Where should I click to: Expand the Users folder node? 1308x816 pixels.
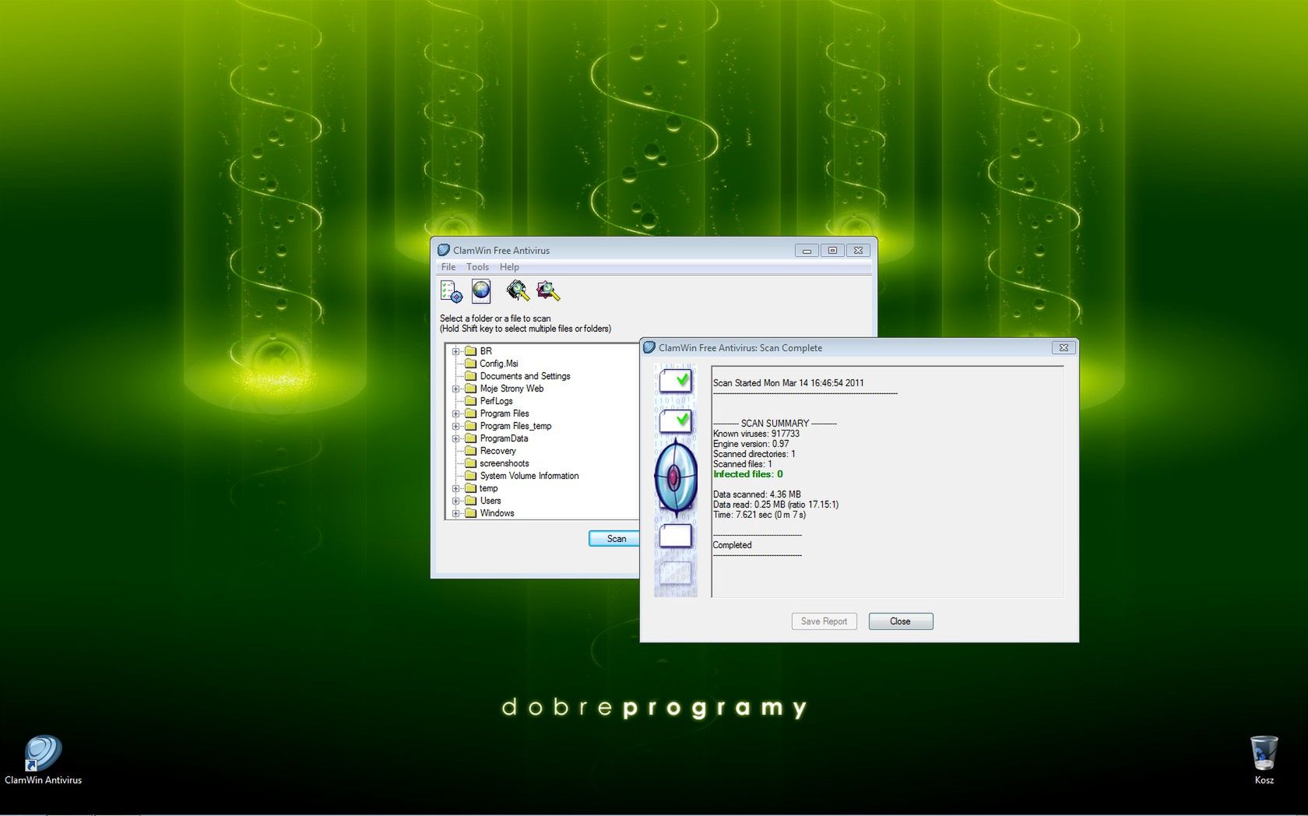click(456, 501)
